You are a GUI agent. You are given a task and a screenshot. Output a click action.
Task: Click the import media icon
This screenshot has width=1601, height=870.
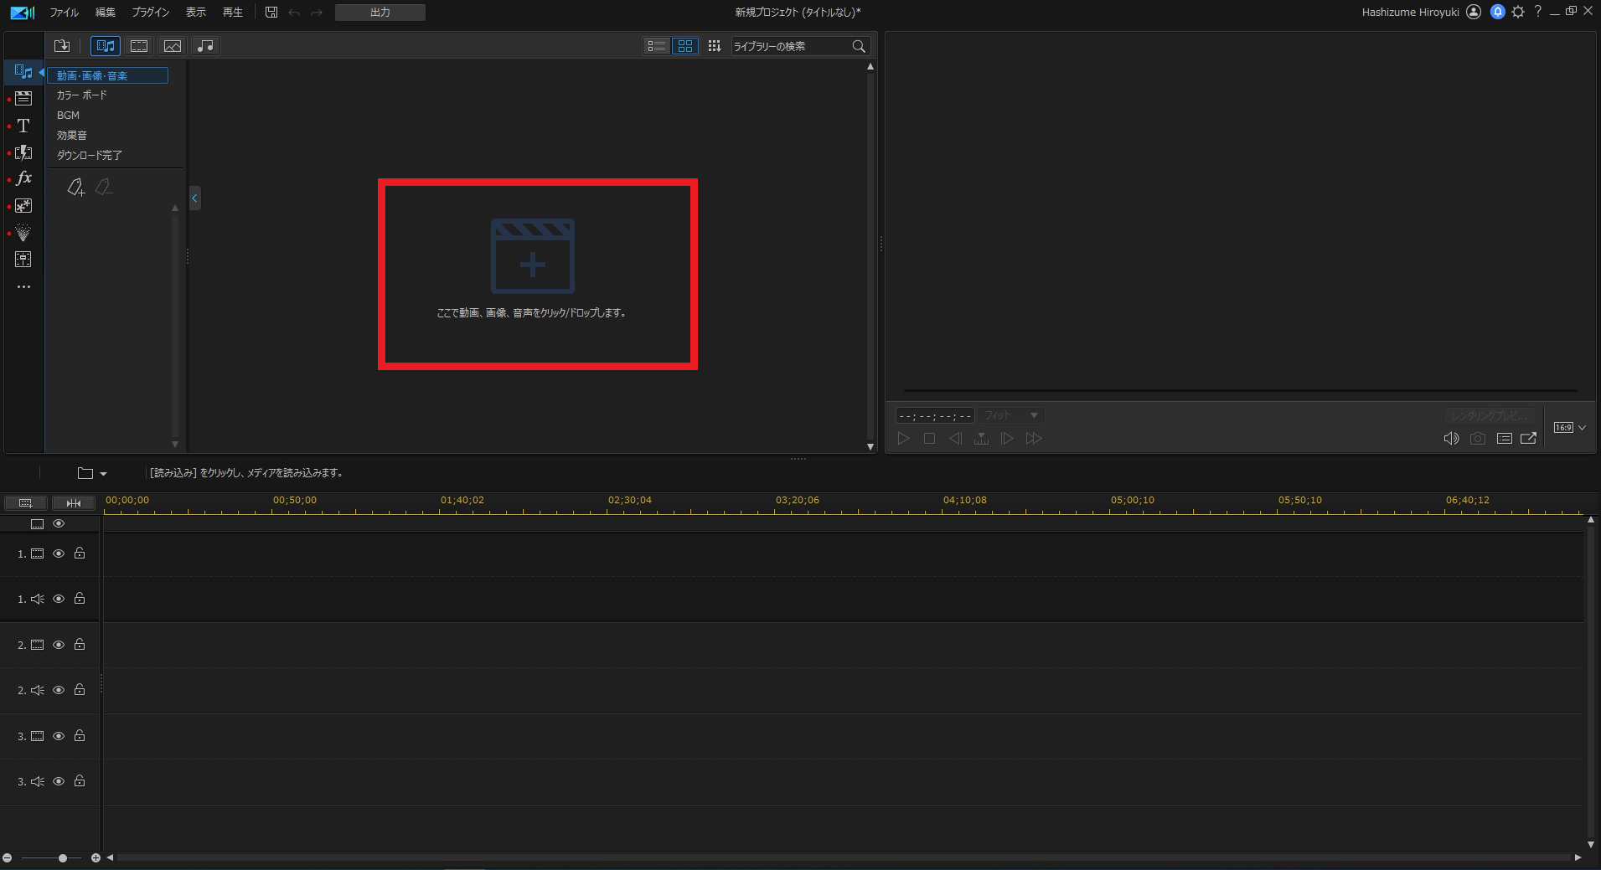(x=62, y=46)
